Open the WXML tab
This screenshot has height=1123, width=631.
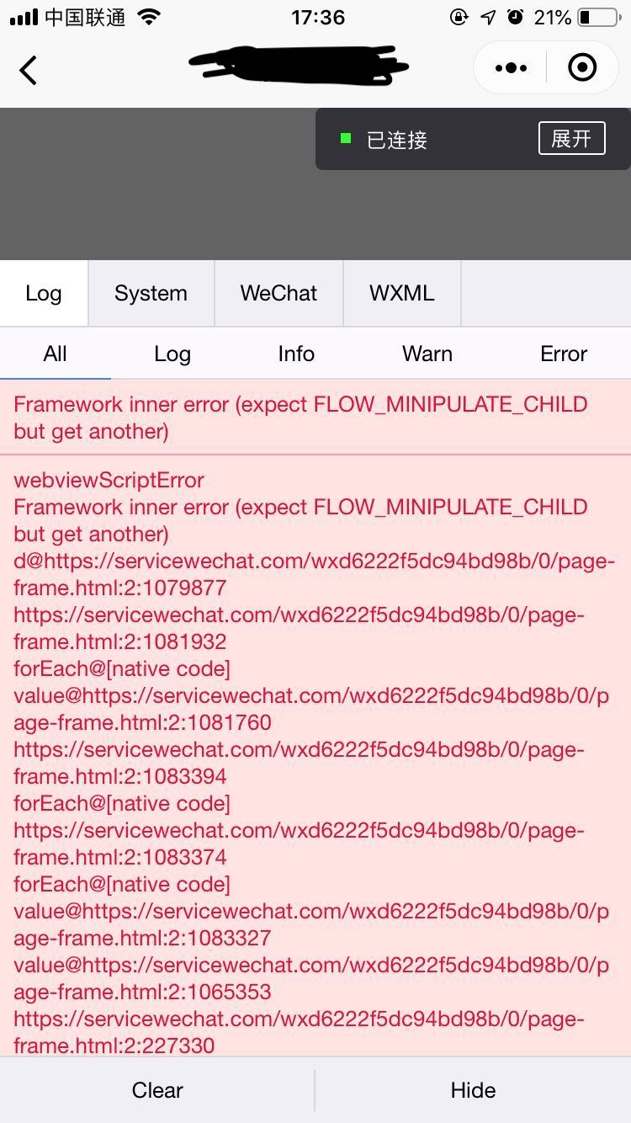coord(402,293)
